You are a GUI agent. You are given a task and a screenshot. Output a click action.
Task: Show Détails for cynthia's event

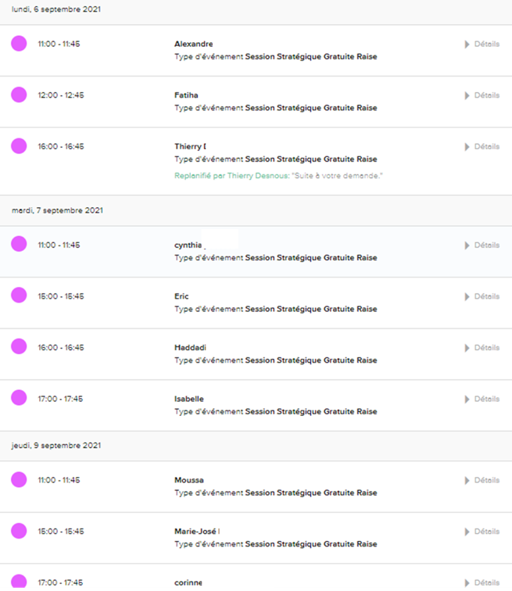[x=482, y=245]
